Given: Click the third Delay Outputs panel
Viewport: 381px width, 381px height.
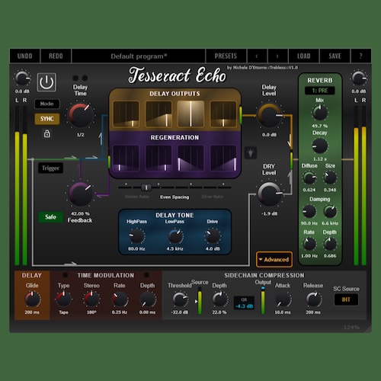Looking at the screenshot, I should pos(190,114).
